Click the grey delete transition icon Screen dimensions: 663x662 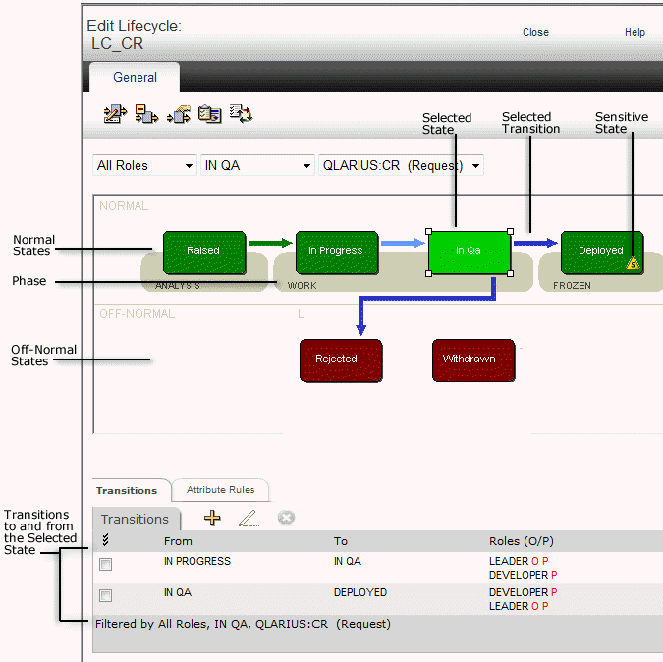[286, 519]
